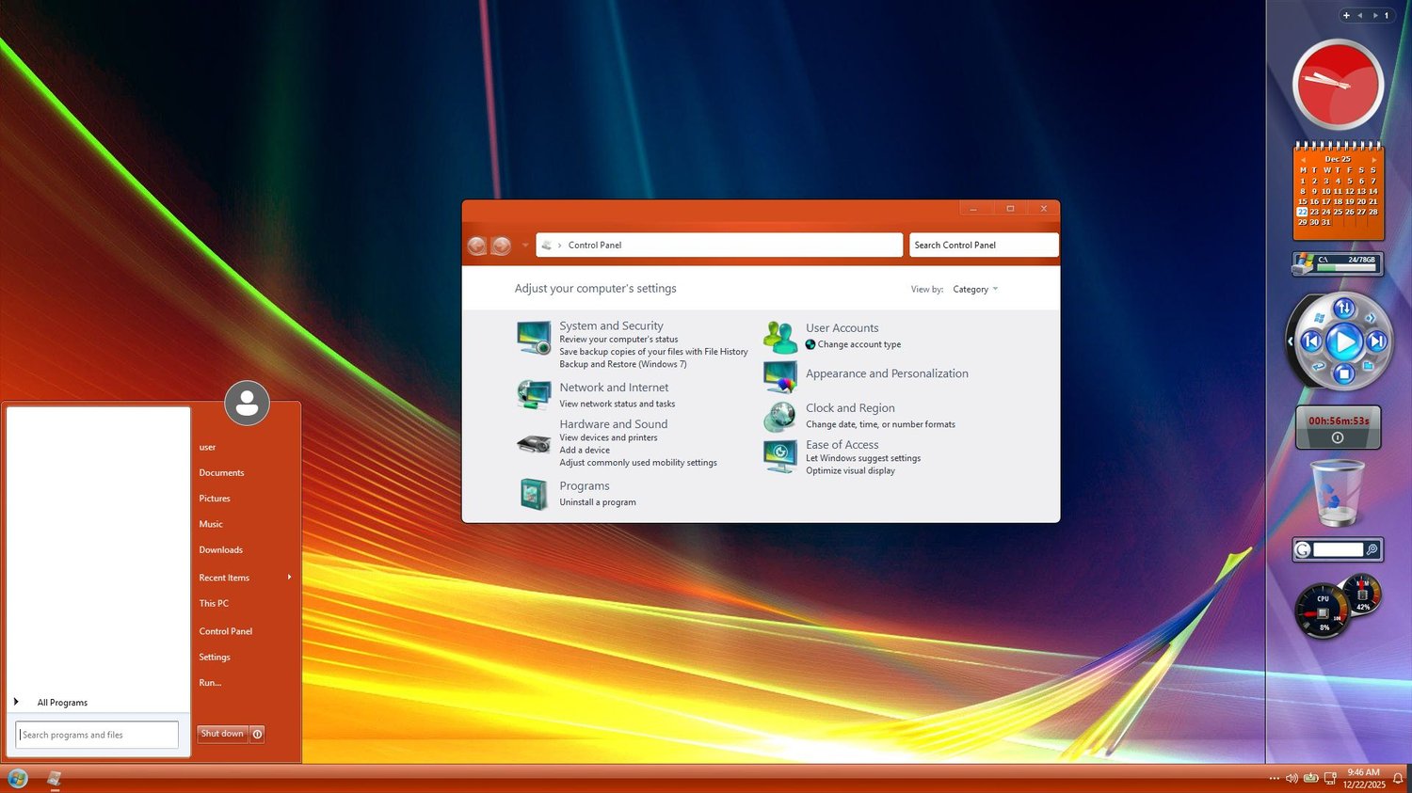Open This PC from the Start menu
Viewport: 1412px width, 793px height.
(x=214, y=604)
